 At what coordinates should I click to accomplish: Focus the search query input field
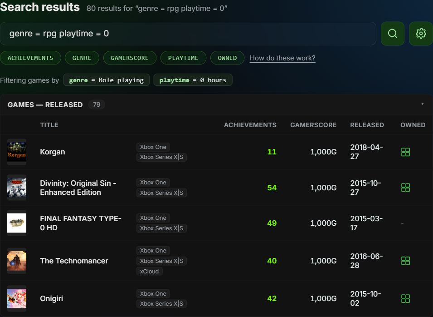(x=188, y=34)
